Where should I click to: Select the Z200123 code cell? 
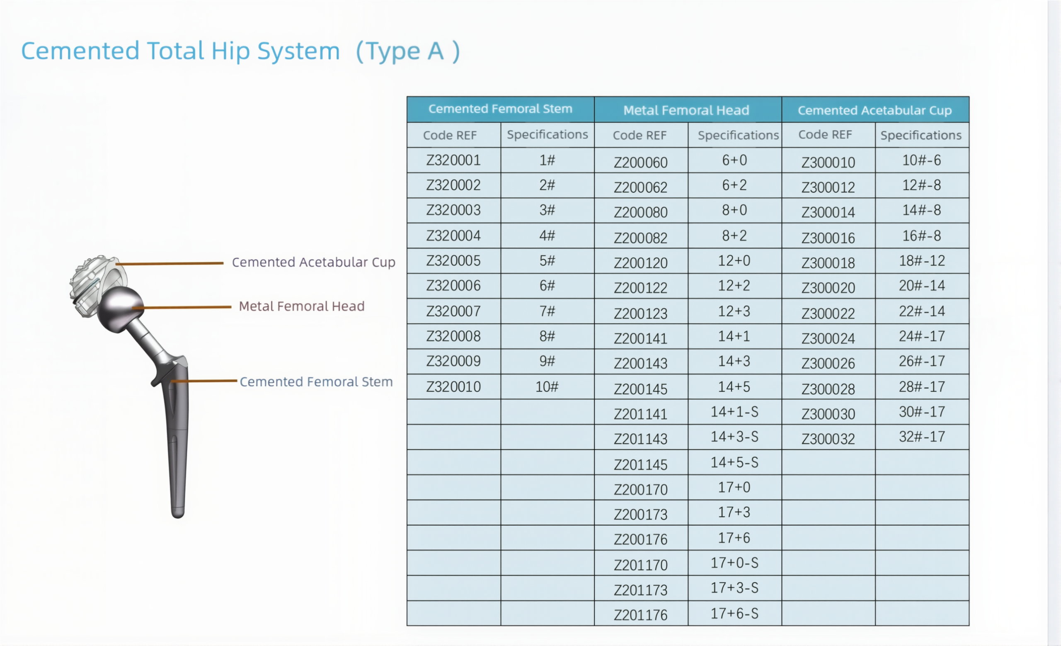[640, 313]
